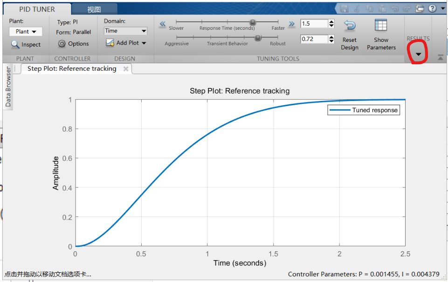This screenshot has width=448, height=282.
Task: Click the response time value field 1.5
Action: point(314,24)
